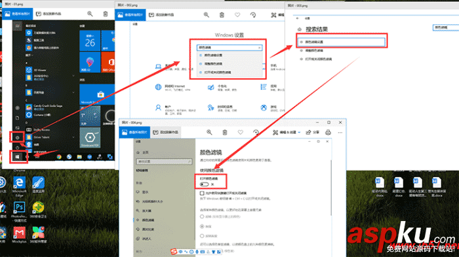Screen dimensions: 459x257
Task: Click the Sogou input method S icon
Action: (x=174, y=251)
